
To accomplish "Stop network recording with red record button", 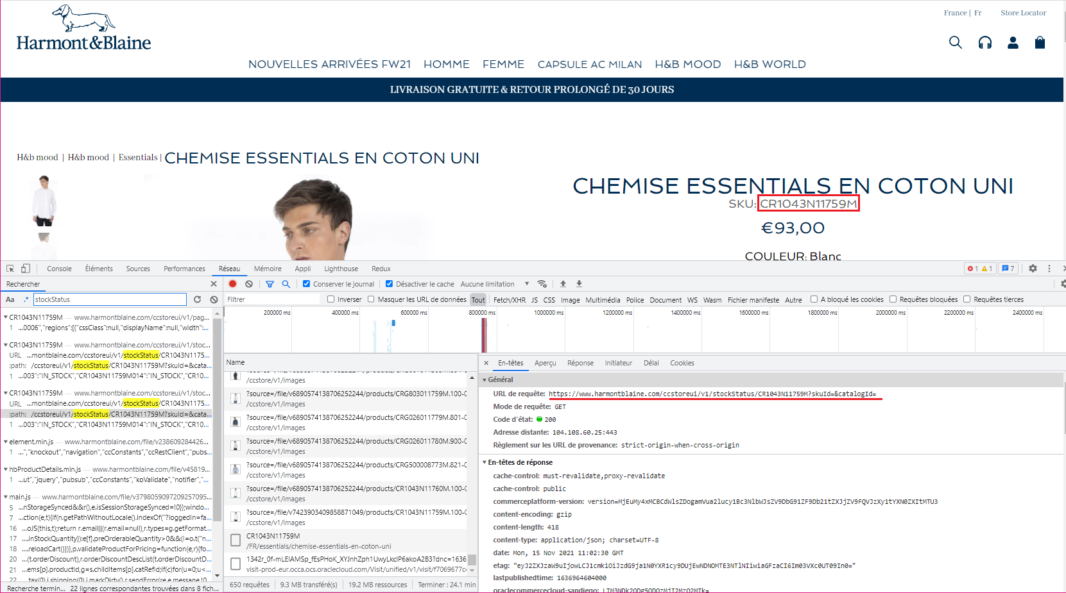I will (x=233, y=284).
